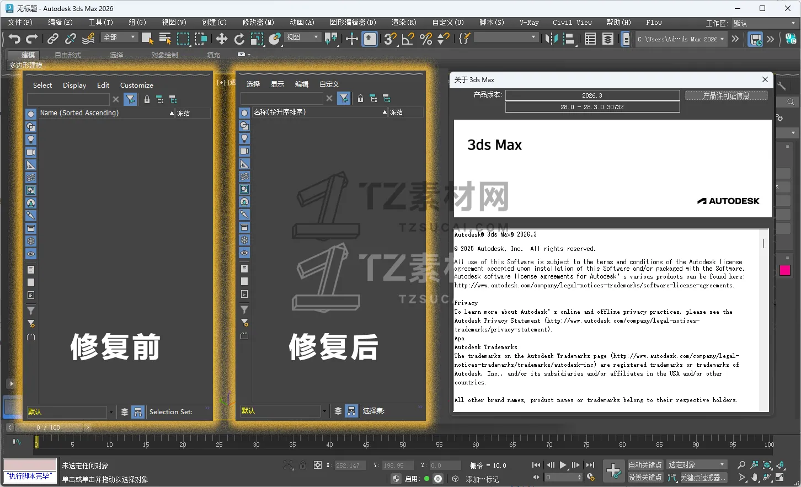Click the large Set Key plus button
801x487 pixels.
pos(613,470)
